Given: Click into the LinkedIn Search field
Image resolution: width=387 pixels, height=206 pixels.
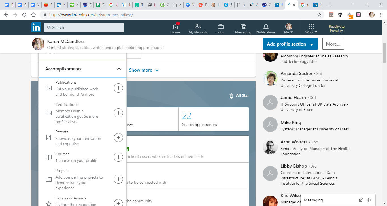Looking at the screenshot, I should 84,27.
